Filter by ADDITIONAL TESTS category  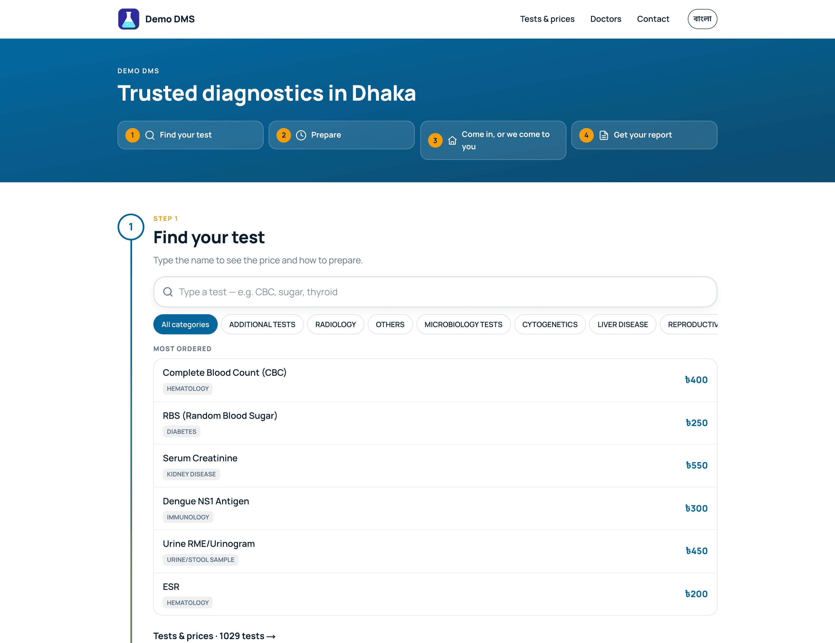(x=262, y=324)
